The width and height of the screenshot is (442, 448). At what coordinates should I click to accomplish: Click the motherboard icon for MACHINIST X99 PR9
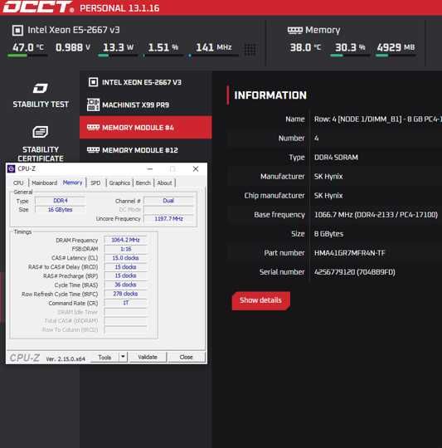tap(93, 105)
